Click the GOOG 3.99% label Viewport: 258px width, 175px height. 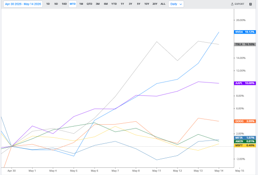tap(245, 121)
